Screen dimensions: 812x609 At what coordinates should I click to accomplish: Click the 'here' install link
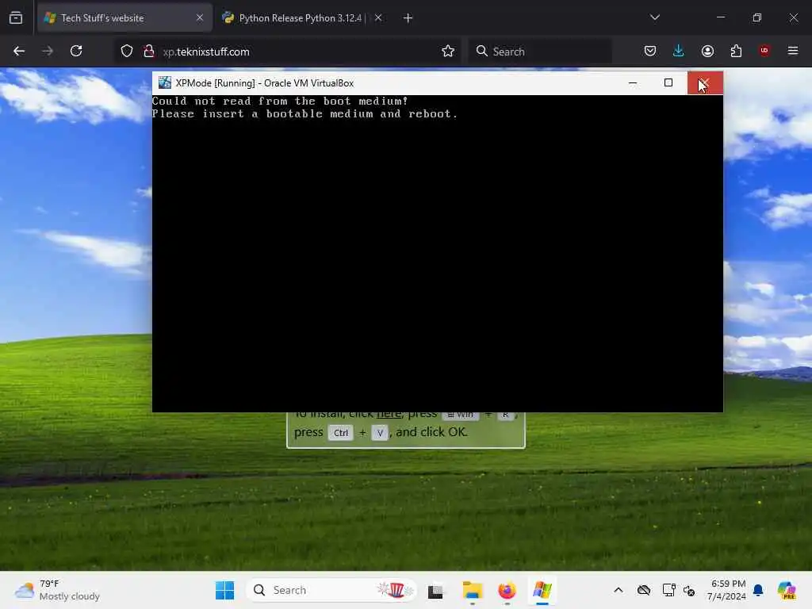point(389,414)
